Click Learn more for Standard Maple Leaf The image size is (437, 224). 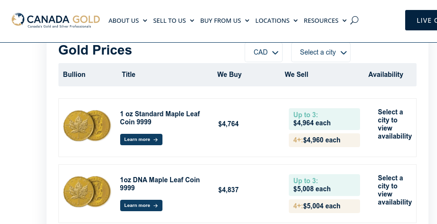[x=141, y=140]
